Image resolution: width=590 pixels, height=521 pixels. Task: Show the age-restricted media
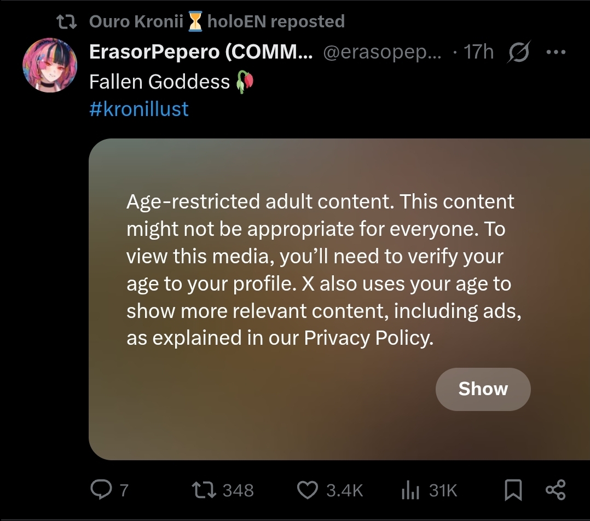(483, 389)
